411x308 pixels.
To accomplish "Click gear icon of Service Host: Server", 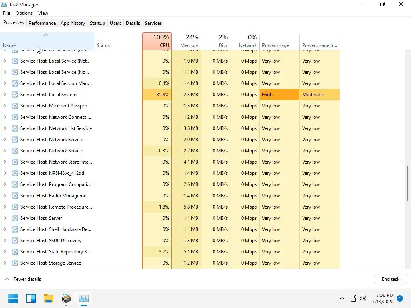I will click(x=15, y=218).
